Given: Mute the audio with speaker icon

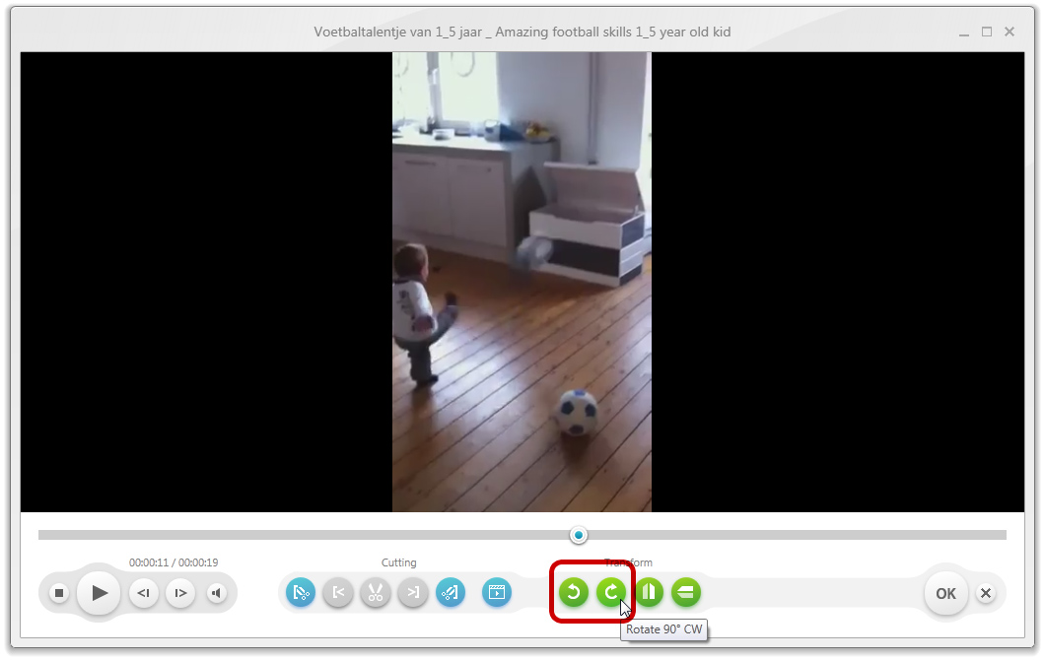Looking at the screenshot, I should click(216, 593).
